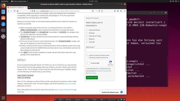
Task: Open Firefox hamburger menu
Action: coord(125,11)
